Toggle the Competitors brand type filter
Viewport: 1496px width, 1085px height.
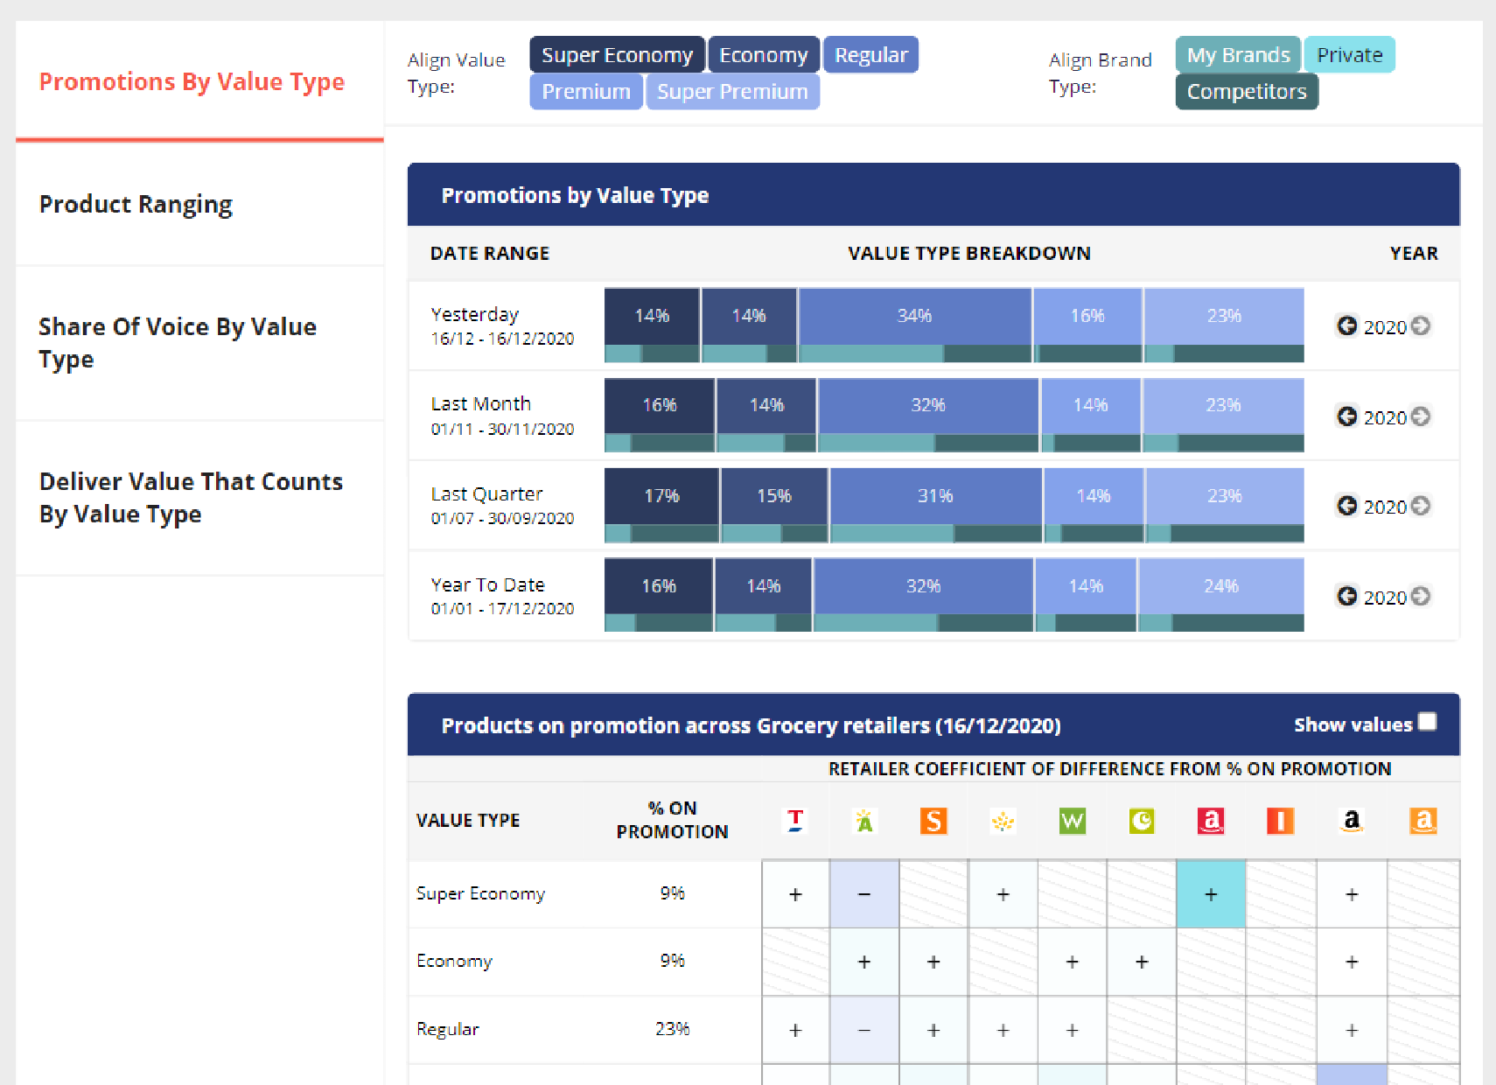pyautogui.click(x=1247, y=91)
